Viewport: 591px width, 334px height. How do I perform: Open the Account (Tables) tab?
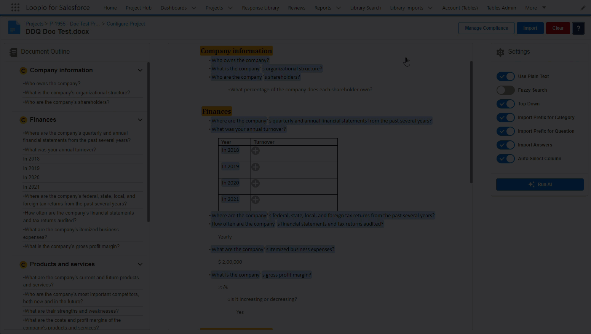pyautogui.click(x=460, y=8)
